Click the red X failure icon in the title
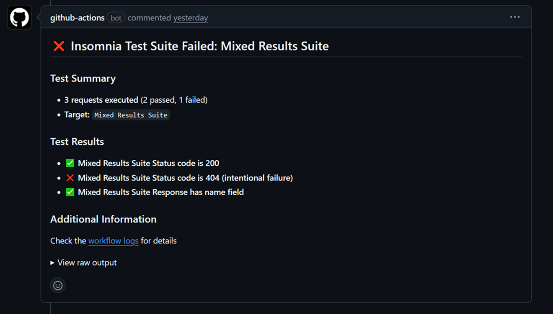The image size is (553, 314). click(58, 46)
